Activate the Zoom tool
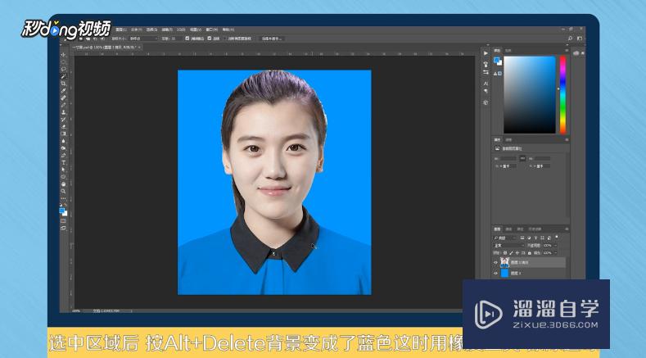The height and width of the screenshot is (358, 646). [x=64, y=190]
